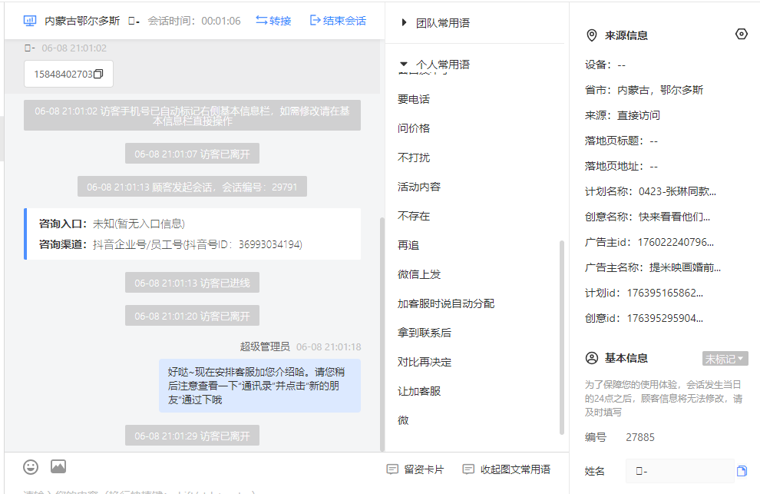Click the 计划id 176395165862 value
This screenshot has width=760, height=494.
click(665, 293)
